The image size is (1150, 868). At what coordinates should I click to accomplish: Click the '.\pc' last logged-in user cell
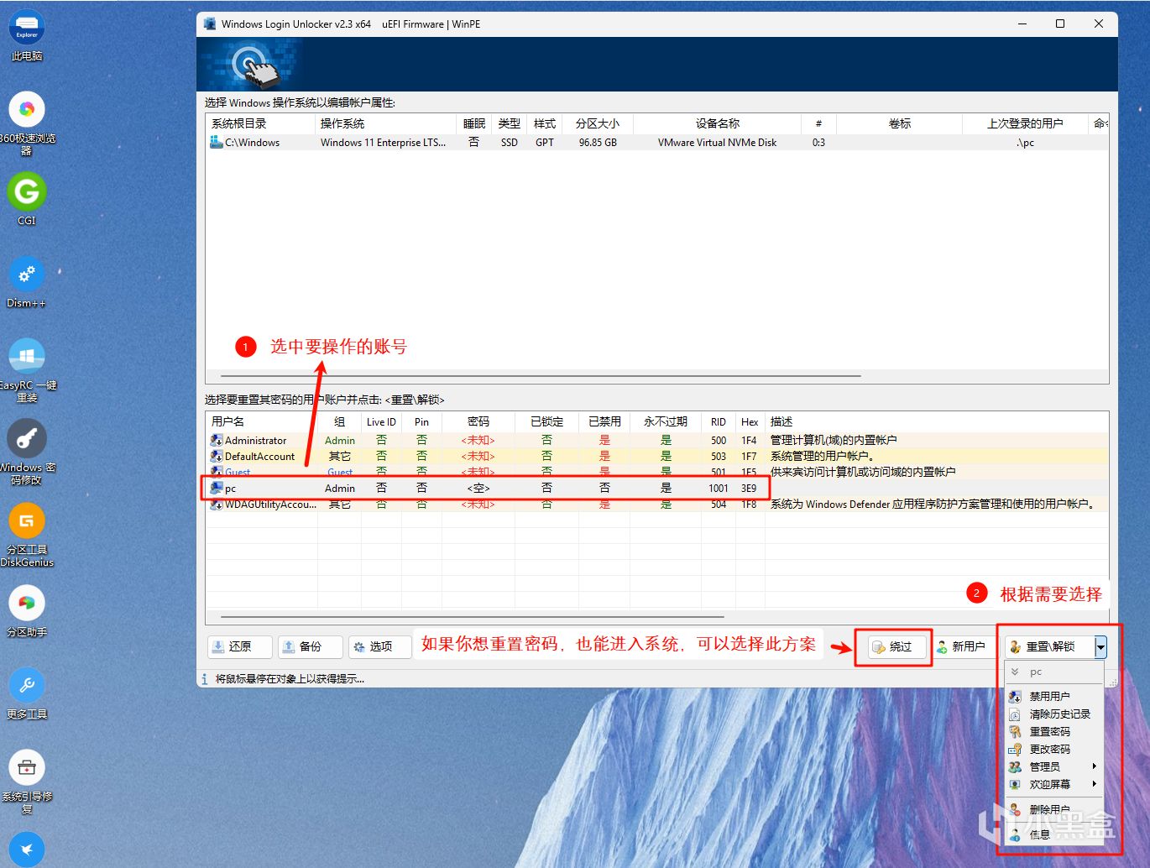click(x=1025, y=143)
